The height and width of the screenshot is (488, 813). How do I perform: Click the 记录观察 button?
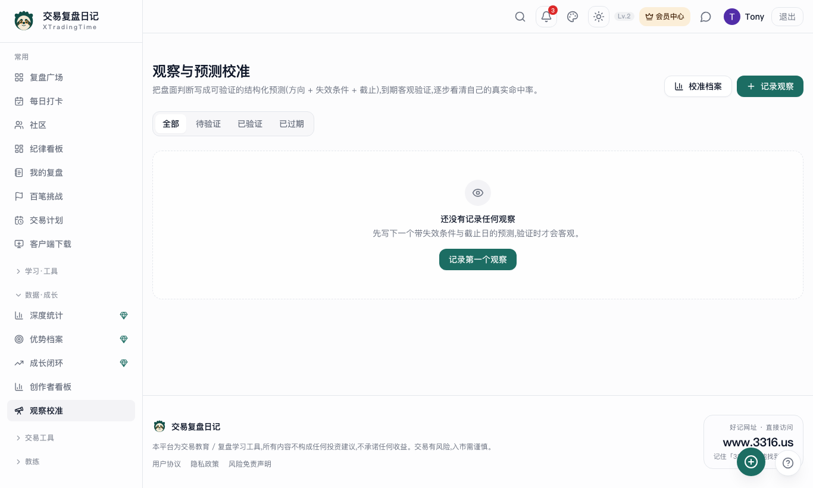tap(770, 86)
